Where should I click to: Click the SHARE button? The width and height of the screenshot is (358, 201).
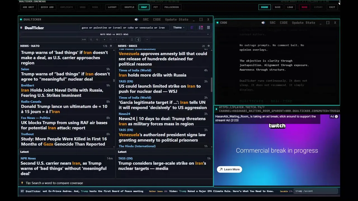coord(265,7)
